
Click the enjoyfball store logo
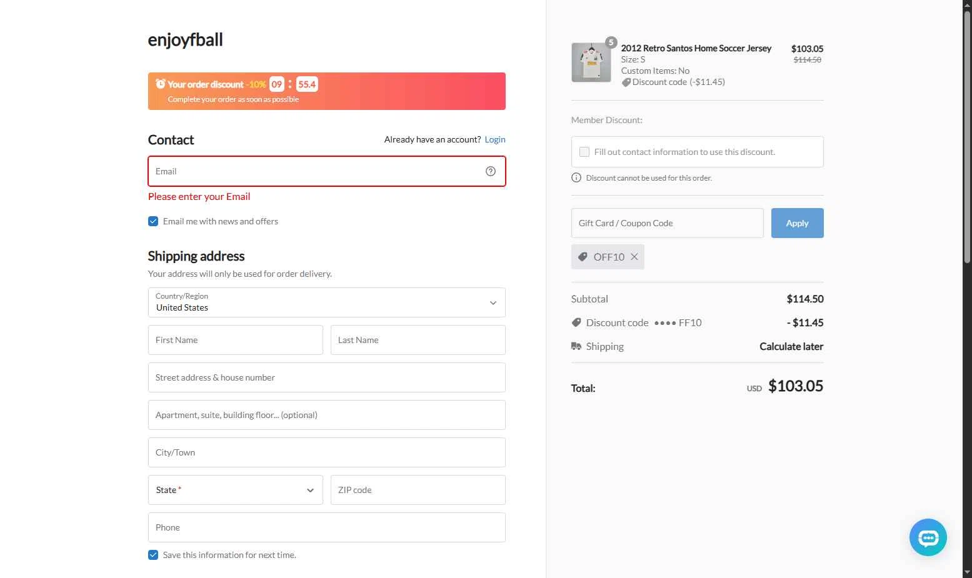tap(185, 40)
